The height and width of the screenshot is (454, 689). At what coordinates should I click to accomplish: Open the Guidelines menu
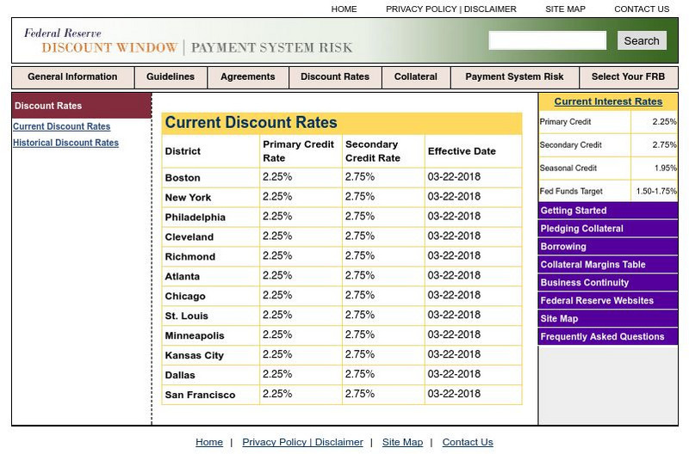pos(171,77)
